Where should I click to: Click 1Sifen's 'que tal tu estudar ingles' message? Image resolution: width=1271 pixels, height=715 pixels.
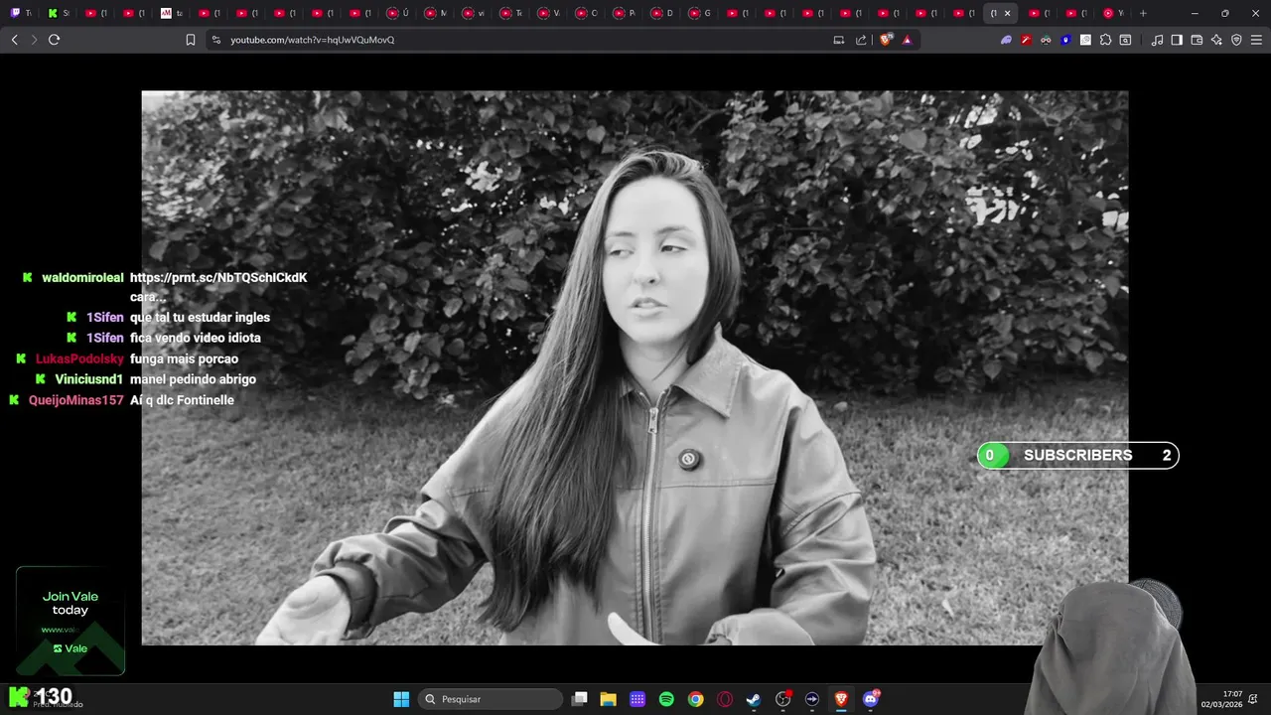pos(200,318)
